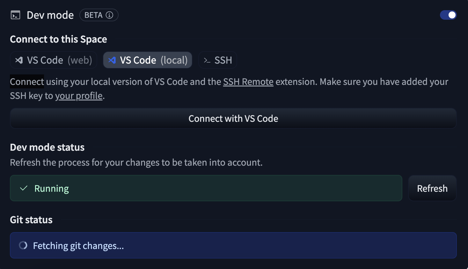468x269 pixels.
Task: Click the Dev mode terminal icon
Action: 15,15
